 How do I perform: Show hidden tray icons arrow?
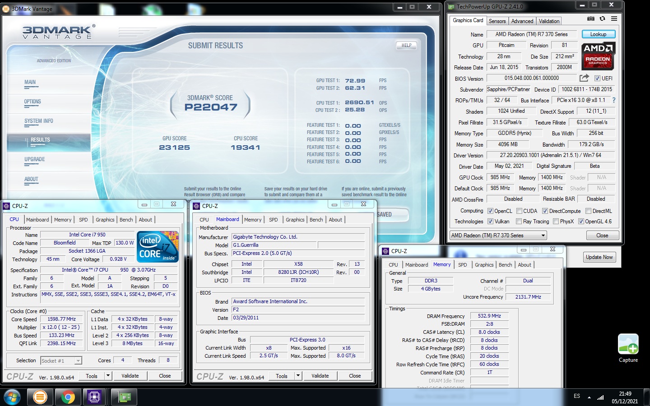[x=589, y=397]
